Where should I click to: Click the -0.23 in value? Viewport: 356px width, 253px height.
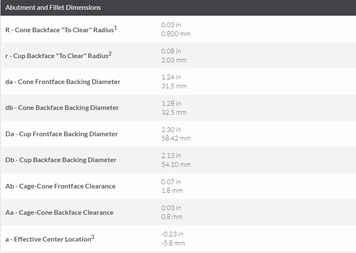(x=172, y=234)
